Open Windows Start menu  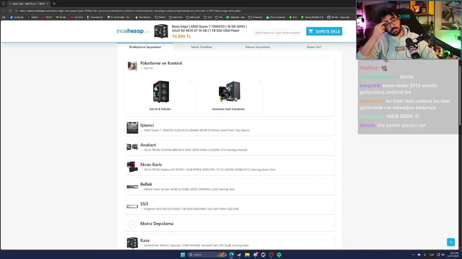183,255
